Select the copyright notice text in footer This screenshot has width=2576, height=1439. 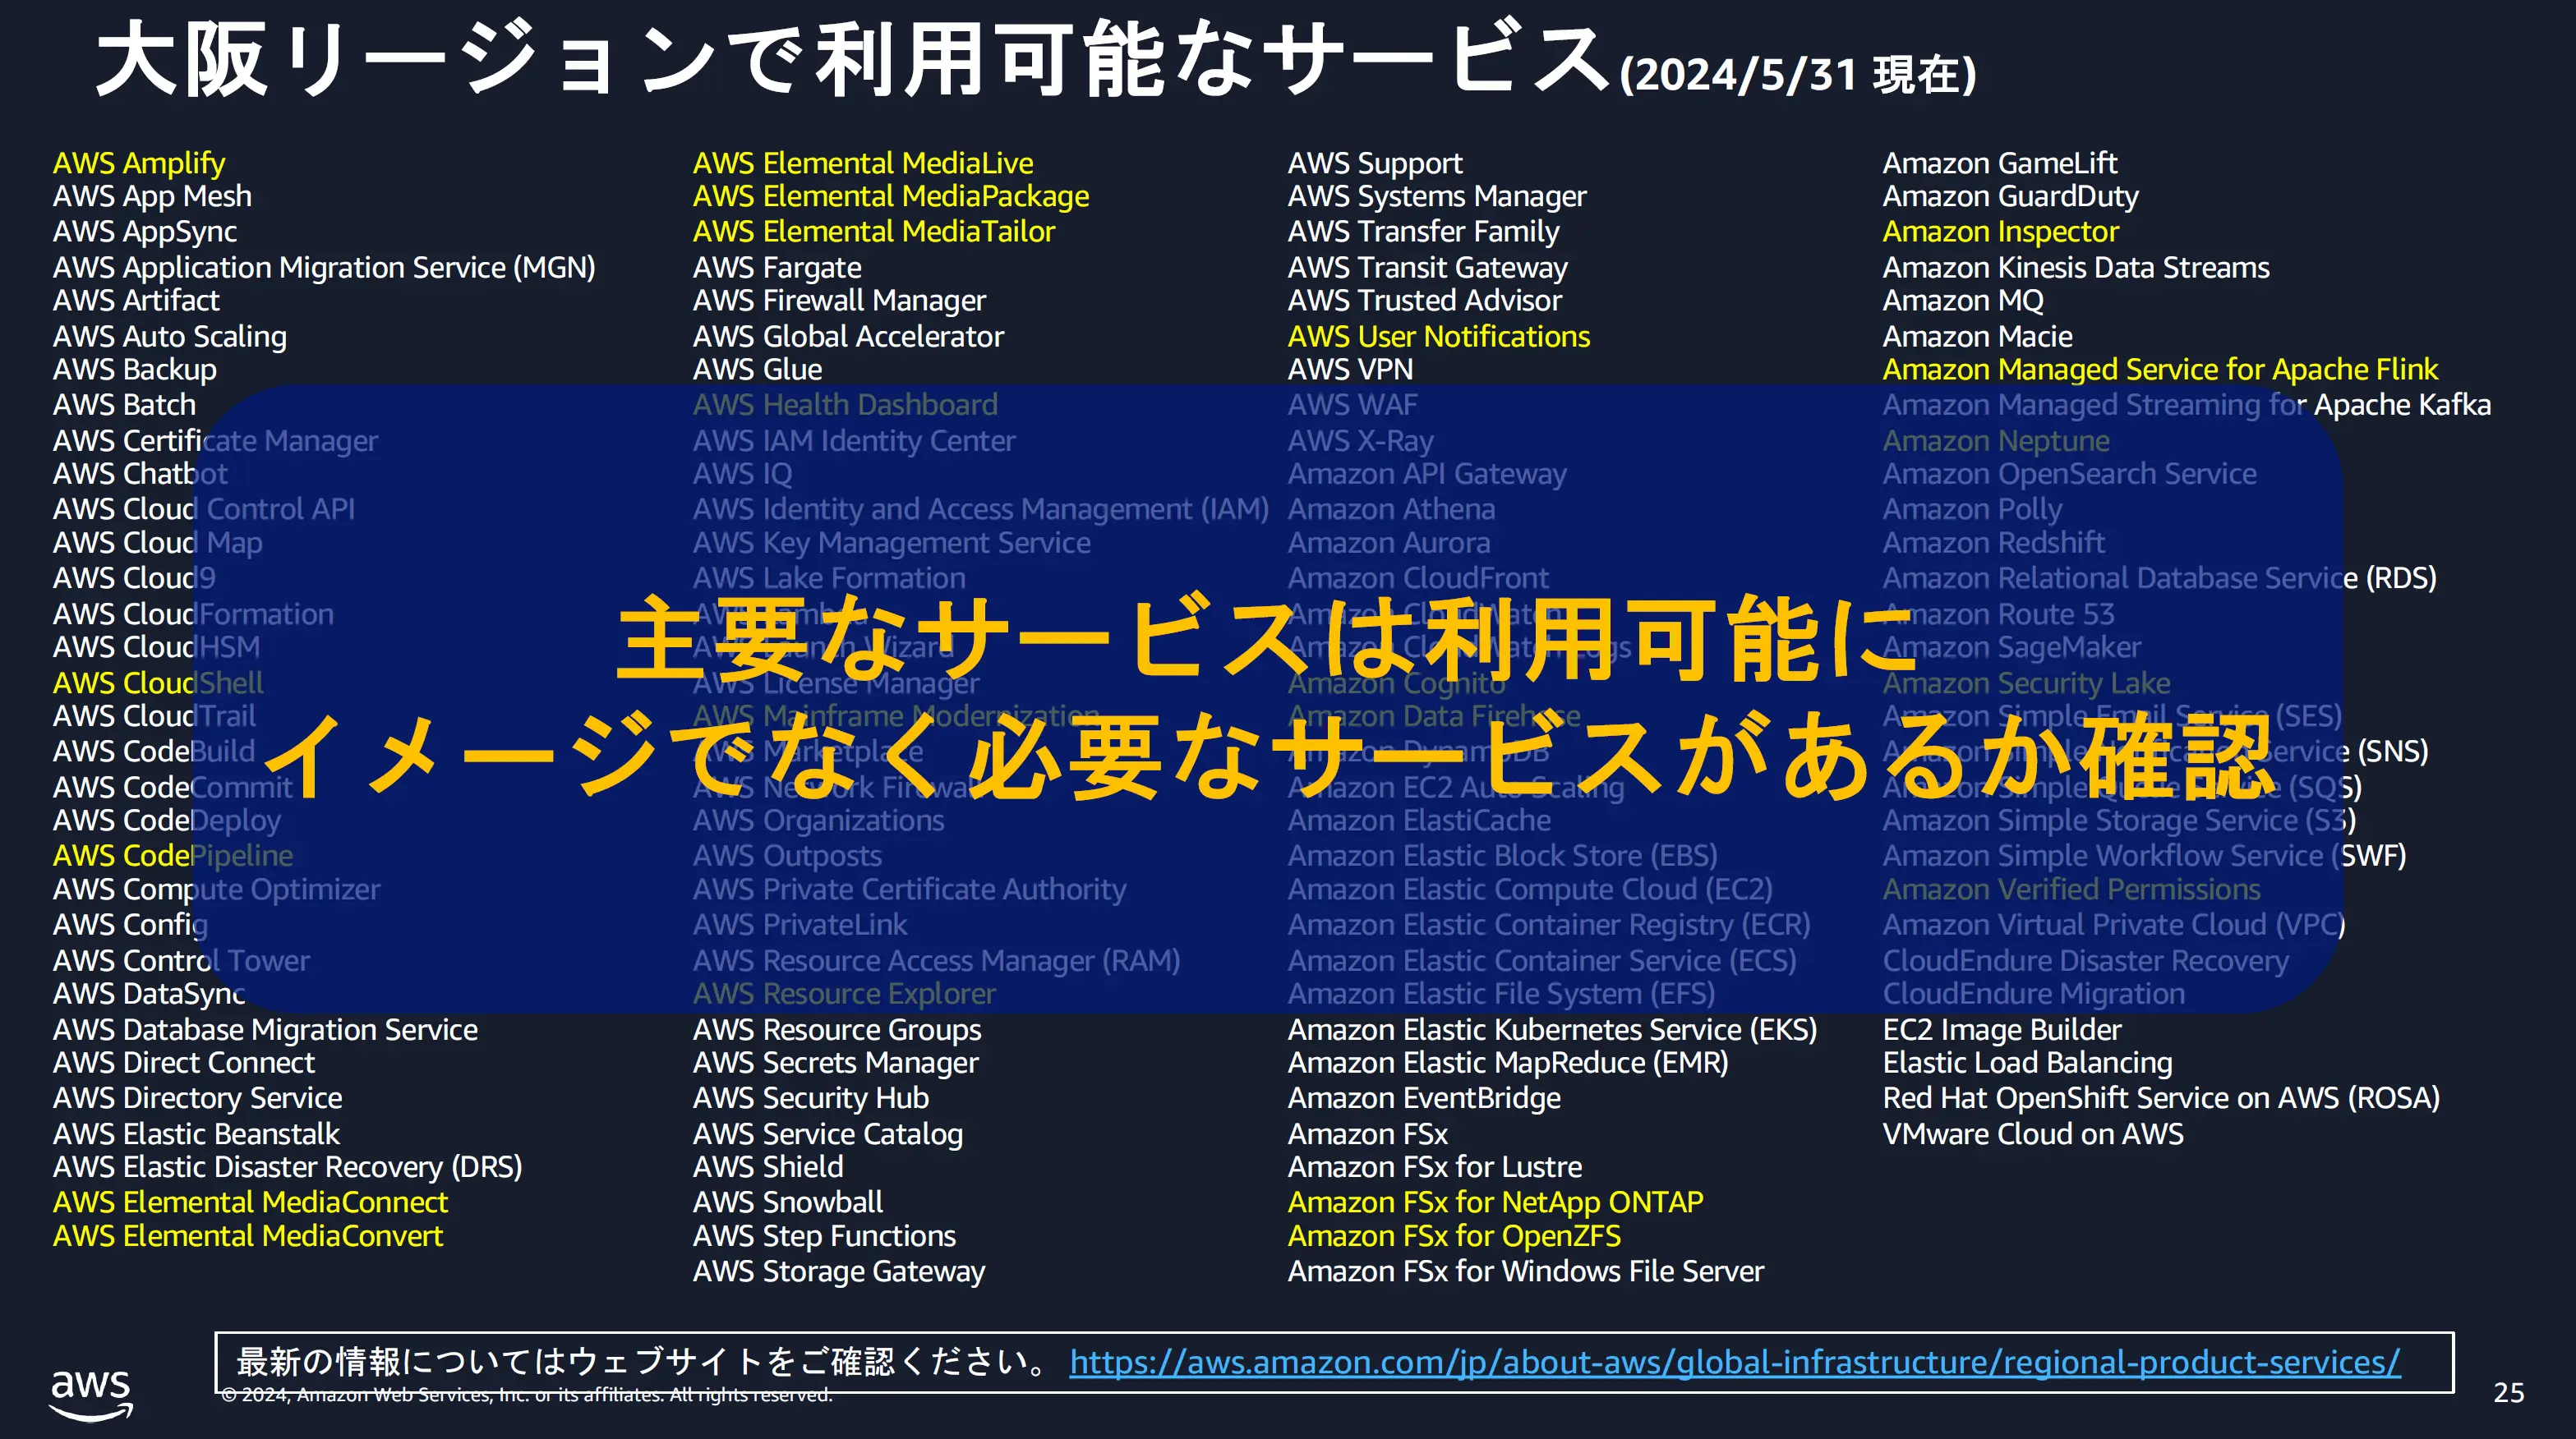click(x=527, y=1395)
